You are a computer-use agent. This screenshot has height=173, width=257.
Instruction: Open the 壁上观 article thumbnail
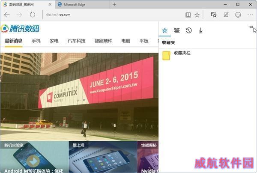click(x=103, y=157)
